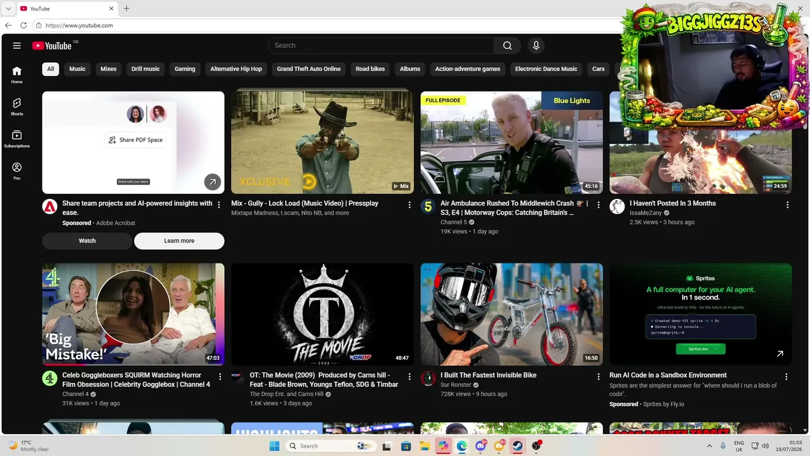Click the Adobe Acrobat channel avatar

(x=50, y=206)
